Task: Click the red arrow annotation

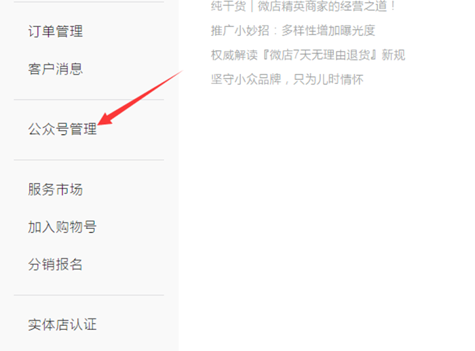Action: tap(140, 98)
